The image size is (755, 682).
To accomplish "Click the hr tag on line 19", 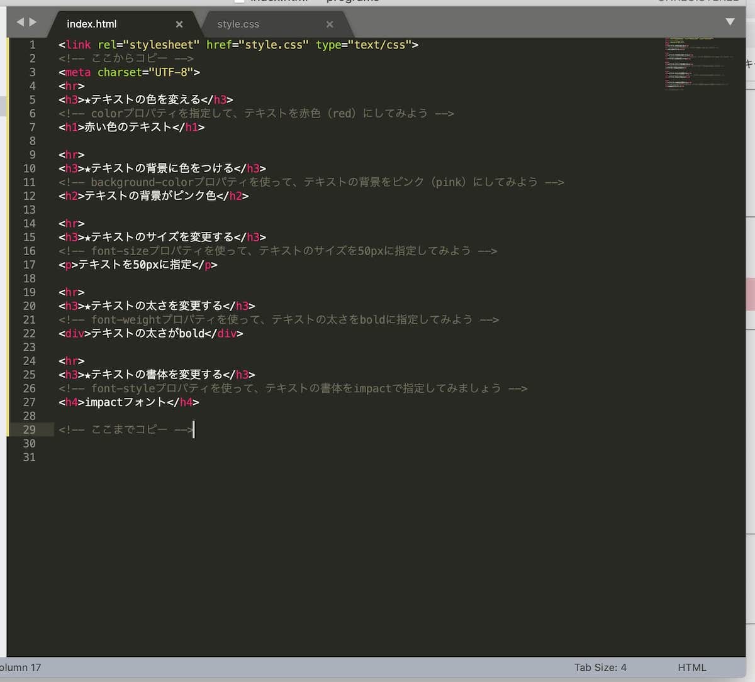I will [x=71, y=292].
